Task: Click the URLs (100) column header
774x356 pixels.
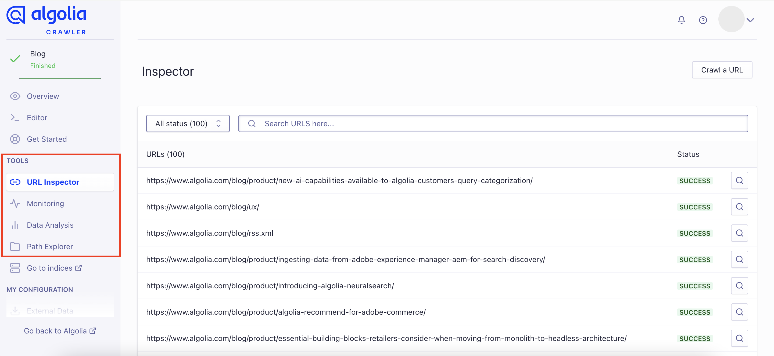Action: 165,154
